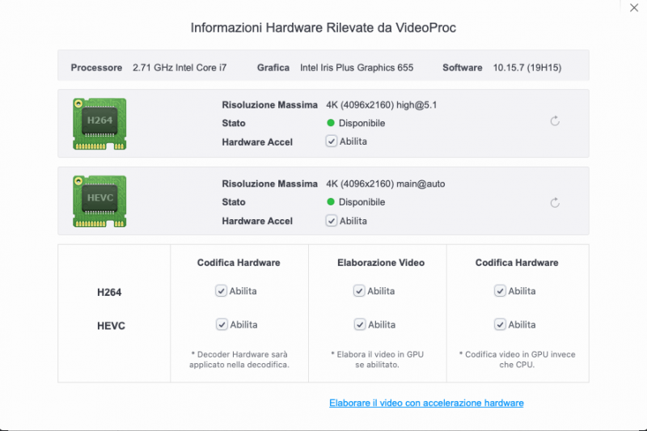Click the green HEVC chip icon
The height and width of the screenshot is (431, 647).
99,201
